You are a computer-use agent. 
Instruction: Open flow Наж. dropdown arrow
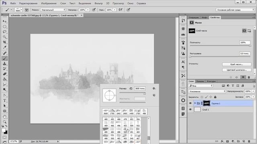pos(114,10)
